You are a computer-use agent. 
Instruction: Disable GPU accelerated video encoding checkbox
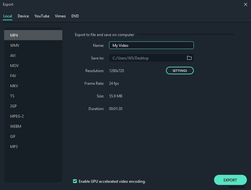(x=75, y=181)
